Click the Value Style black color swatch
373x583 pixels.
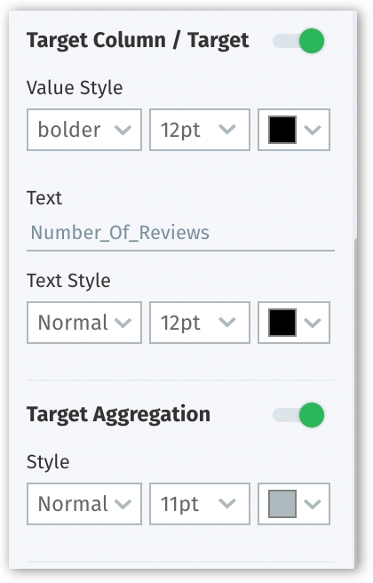click(282, 130)
